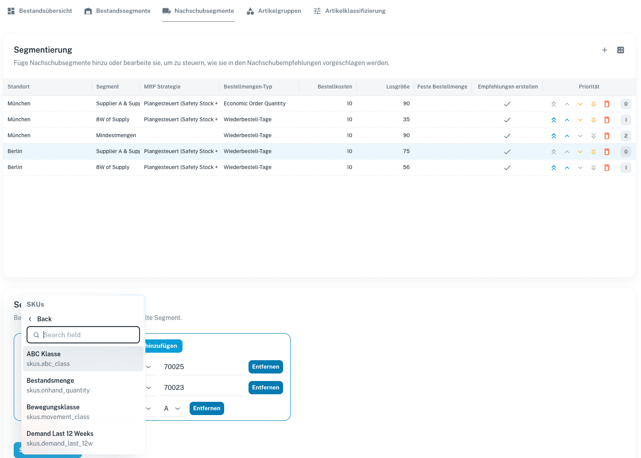Move München 8W of Supply to top priority
Screen dimensions: 641x458
click(x=554, y=120)
